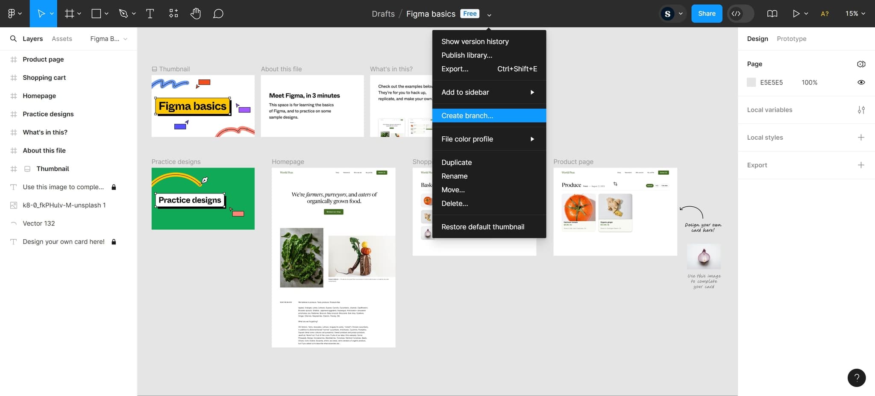Search layers with magnifier icon
Screen dimensions: 875x396
13,38
